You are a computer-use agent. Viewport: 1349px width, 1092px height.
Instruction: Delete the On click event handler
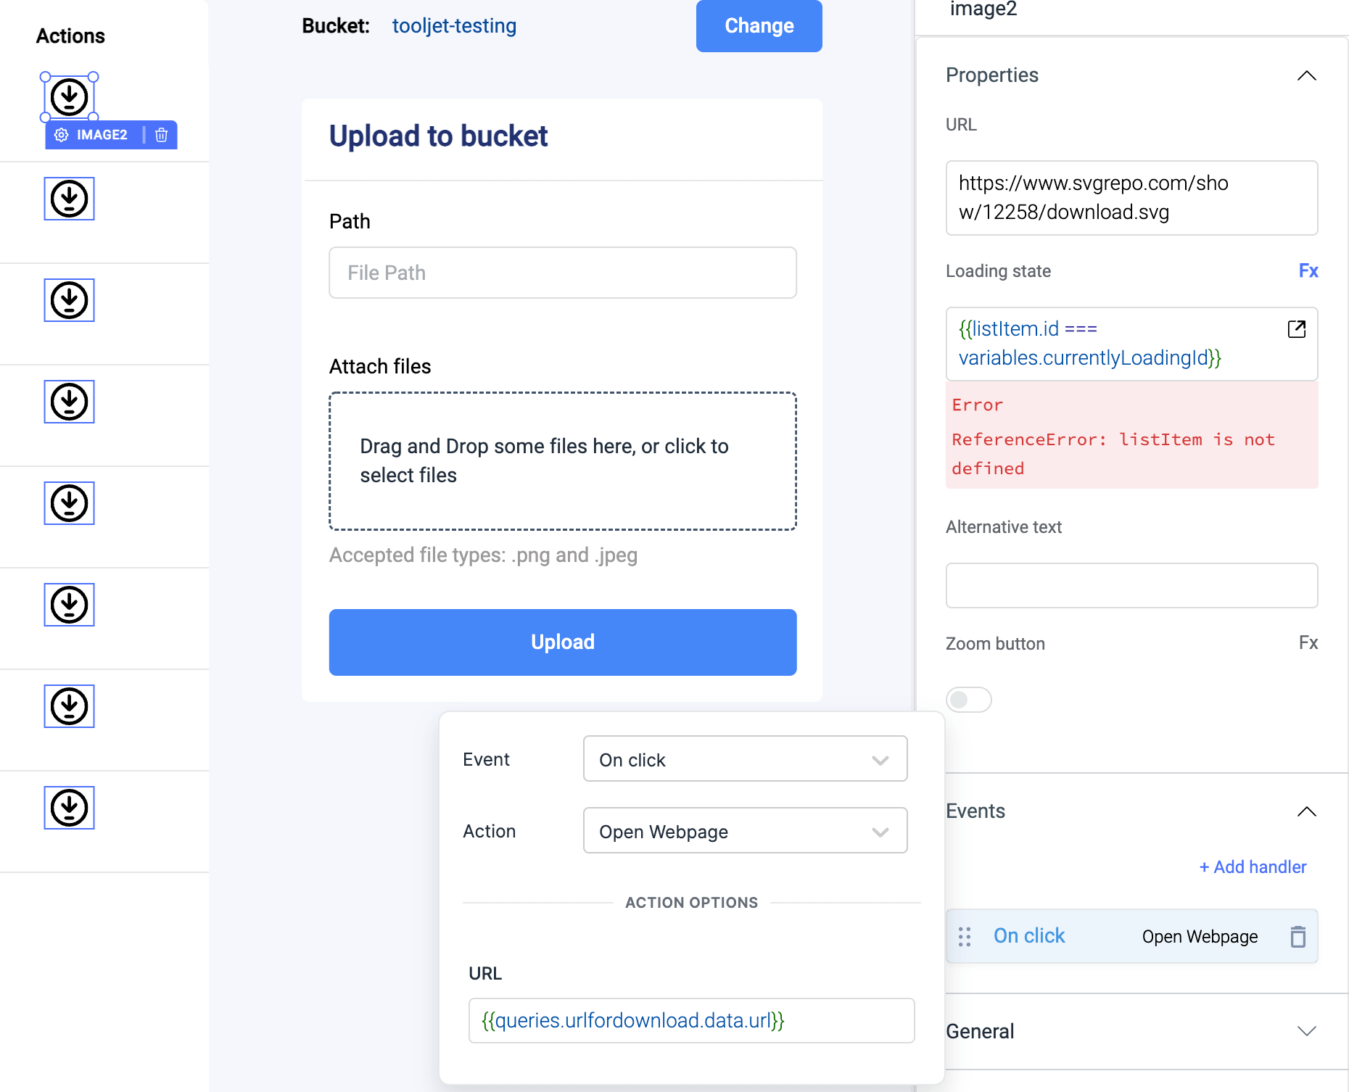click(x=1298, y=937)
